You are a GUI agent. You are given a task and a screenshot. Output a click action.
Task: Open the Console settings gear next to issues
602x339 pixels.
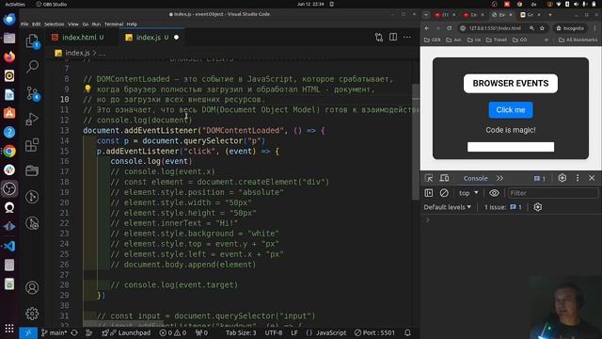click(537, 207)
